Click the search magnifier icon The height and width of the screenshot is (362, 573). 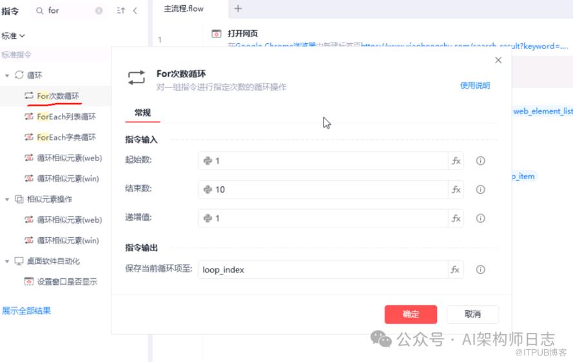(39, 11)
